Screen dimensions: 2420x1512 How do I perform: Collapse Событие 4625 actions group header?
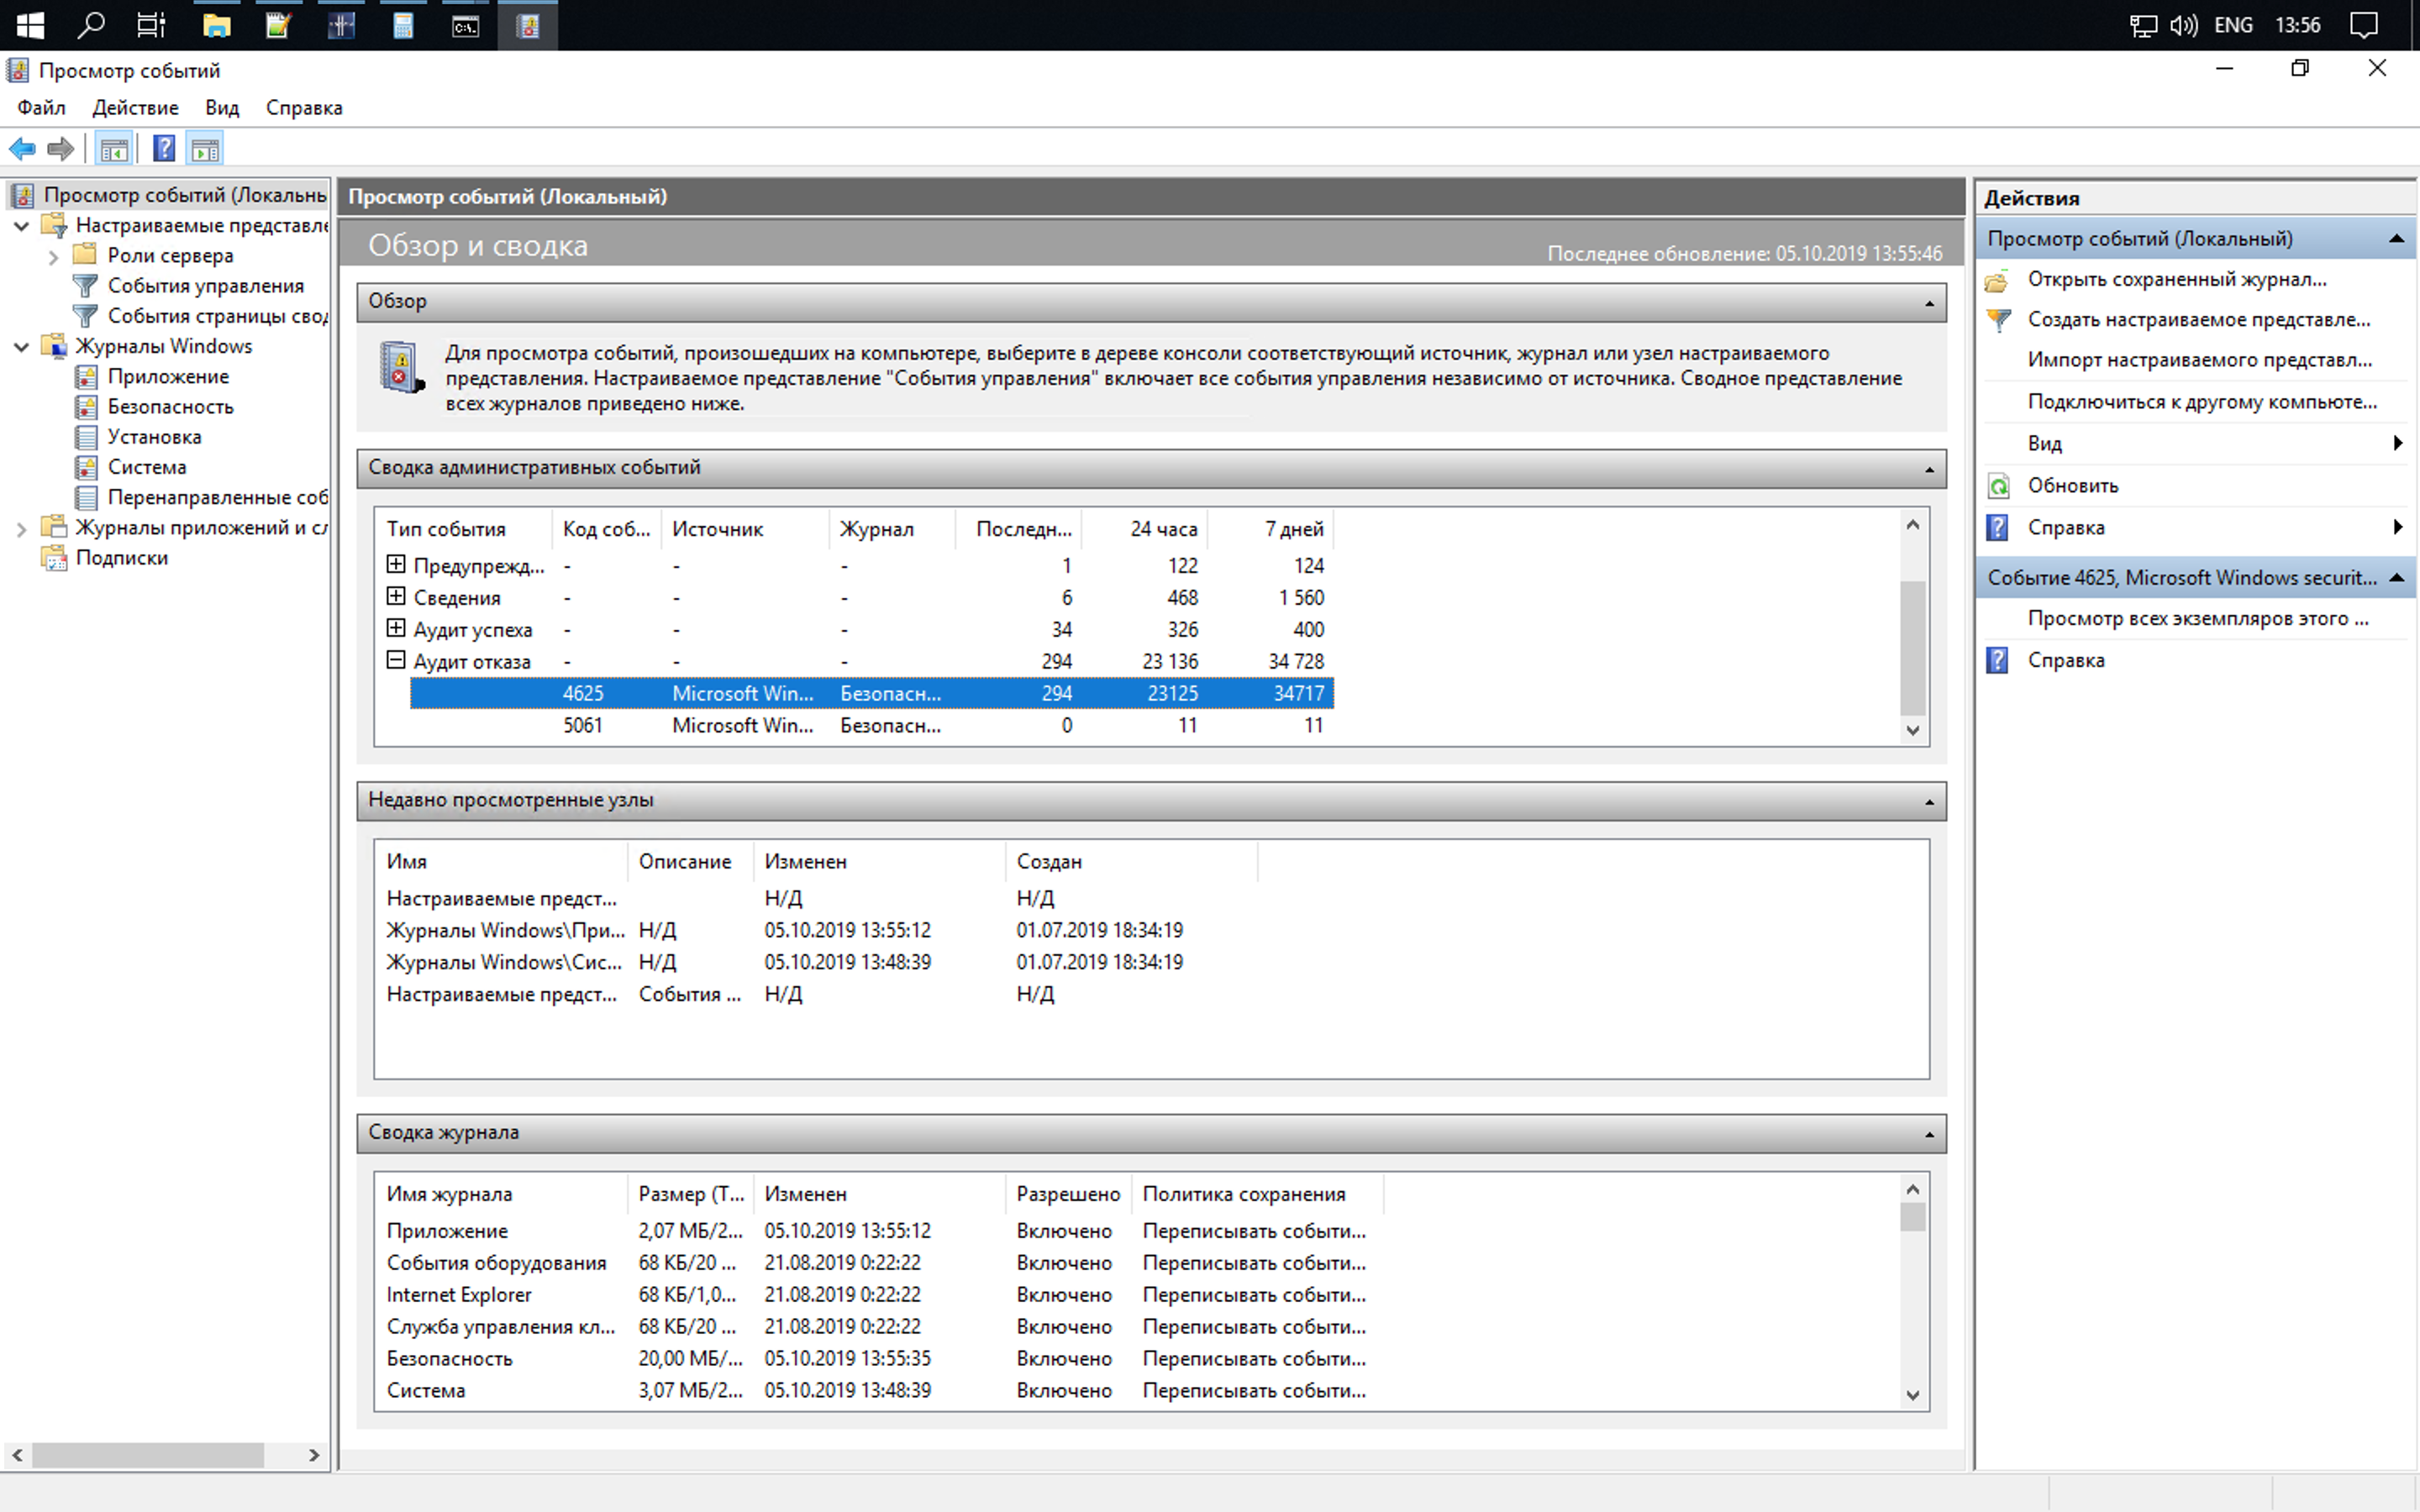[2396, 578]
